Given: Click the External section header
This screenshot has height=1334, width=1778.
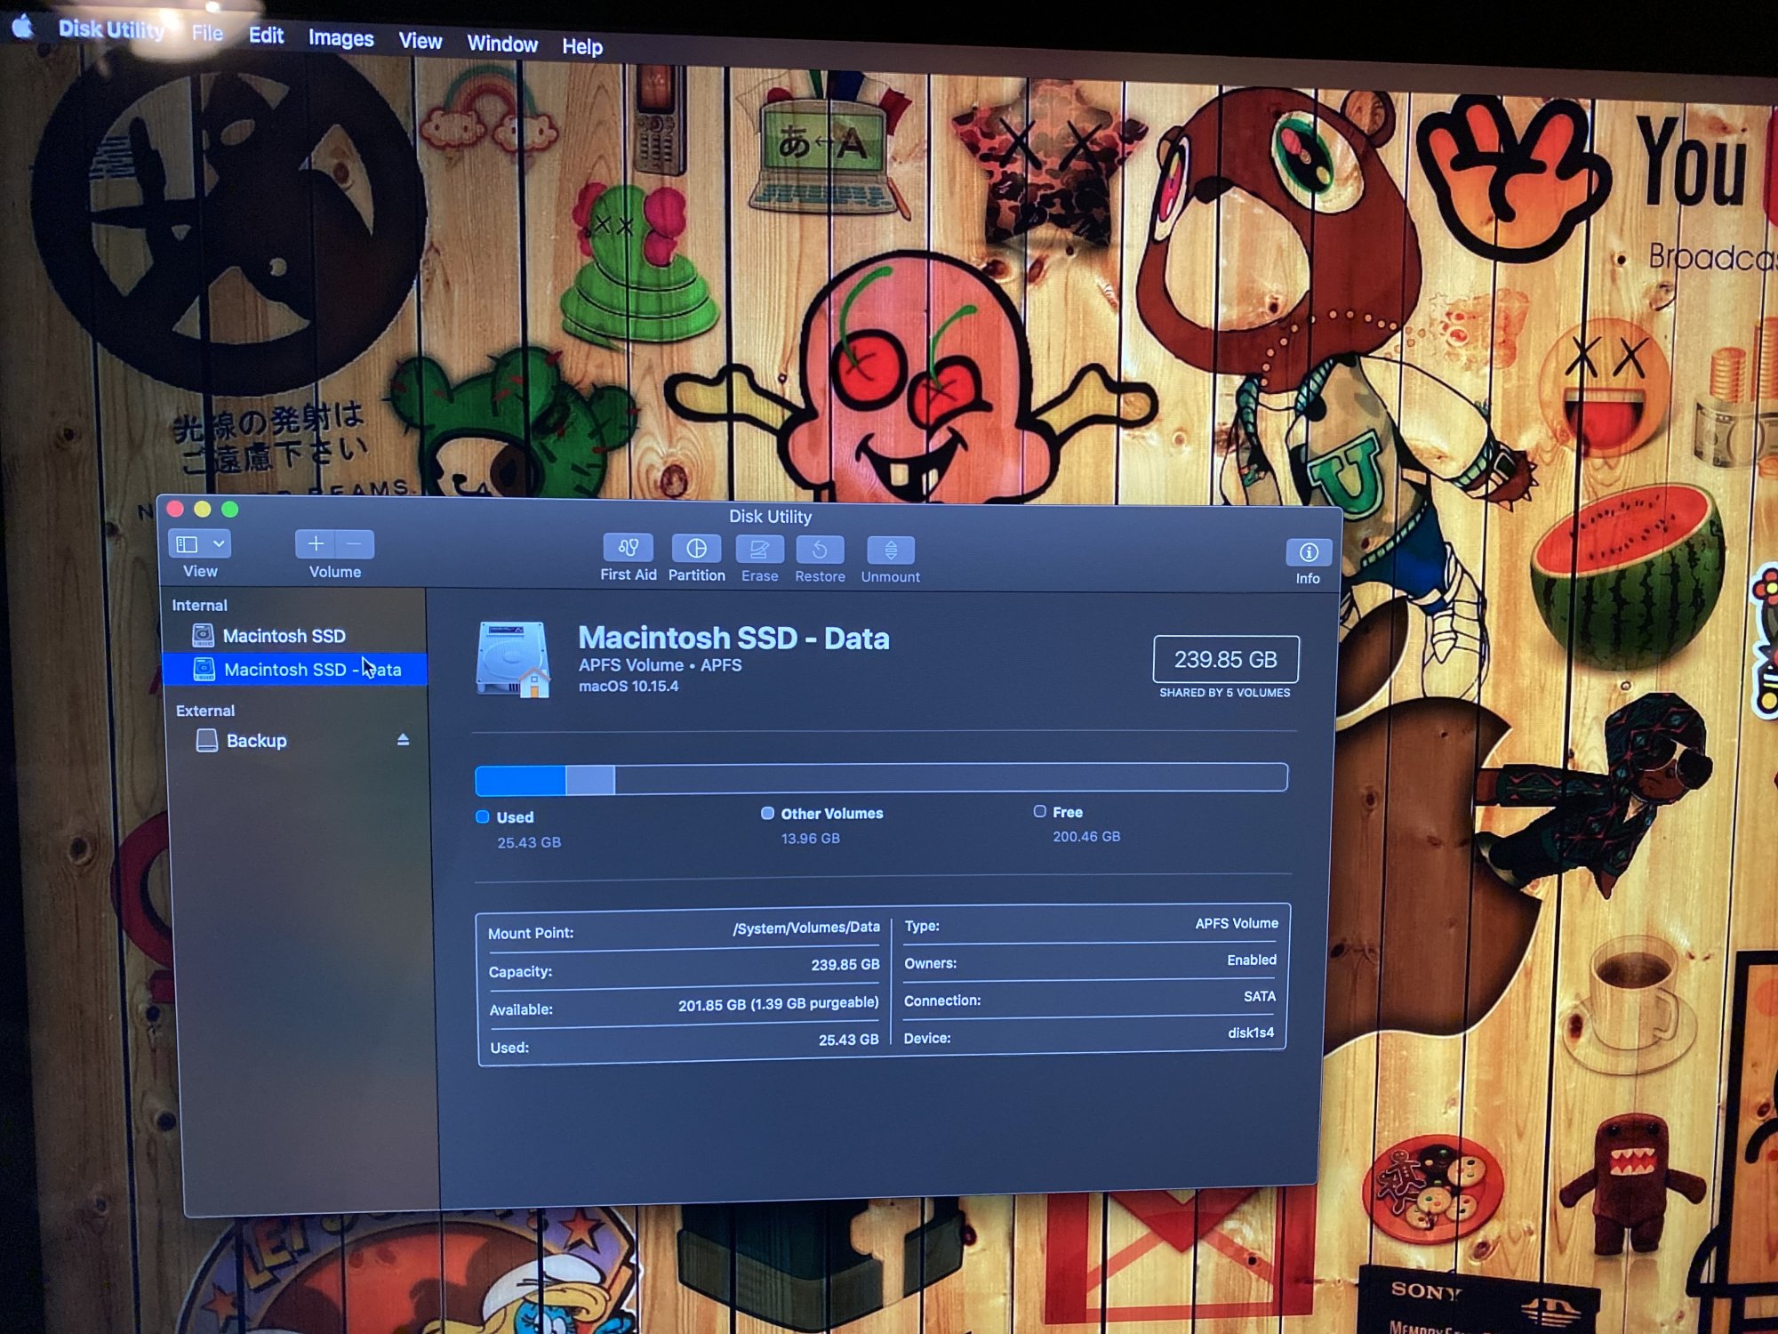Looking at the screenshot, I should click(x=205, y=711).
